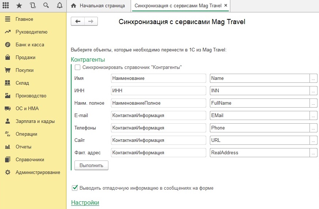Screen dimensions: 319x209
Task: Click the КонтактнаяИнформация field in Сайт row
Action: (158, 140)
